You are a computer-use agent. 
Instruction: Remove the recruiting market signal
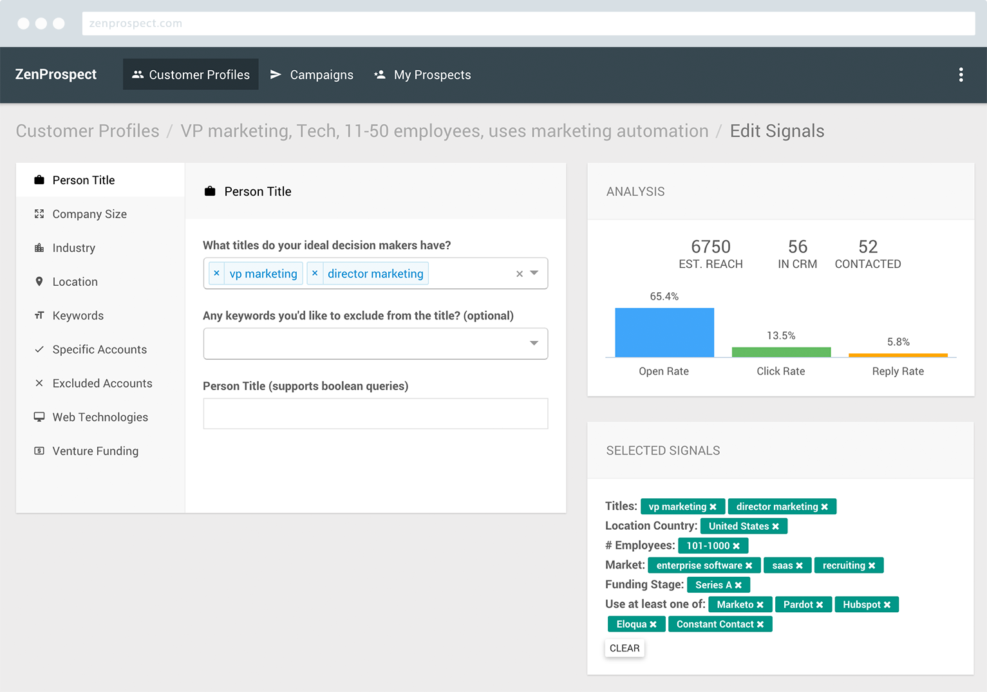pyautogui.click(x=872, y=566)
